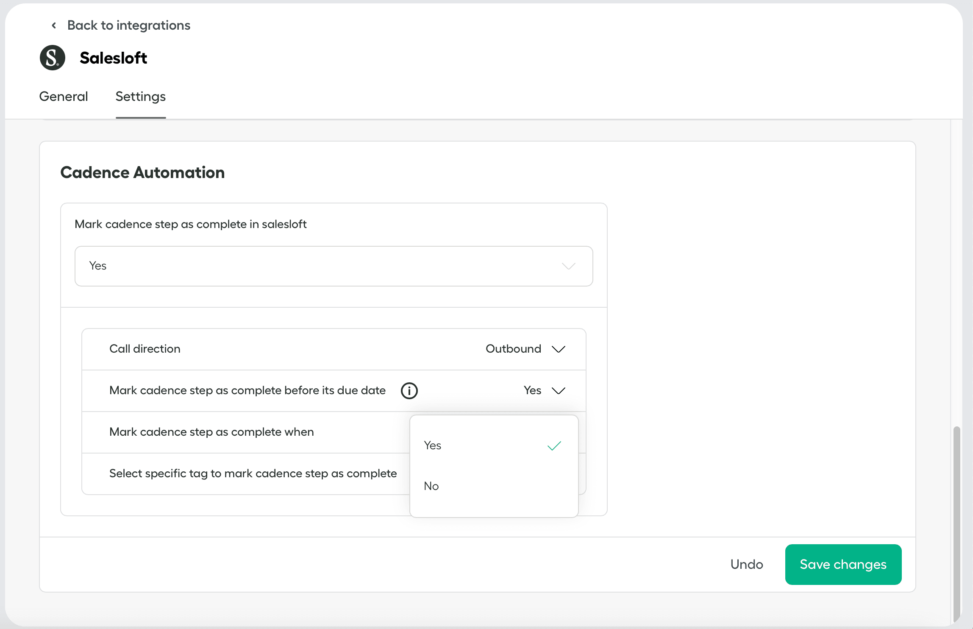
Task: Click the Save changes button
Action: [843, 565]
